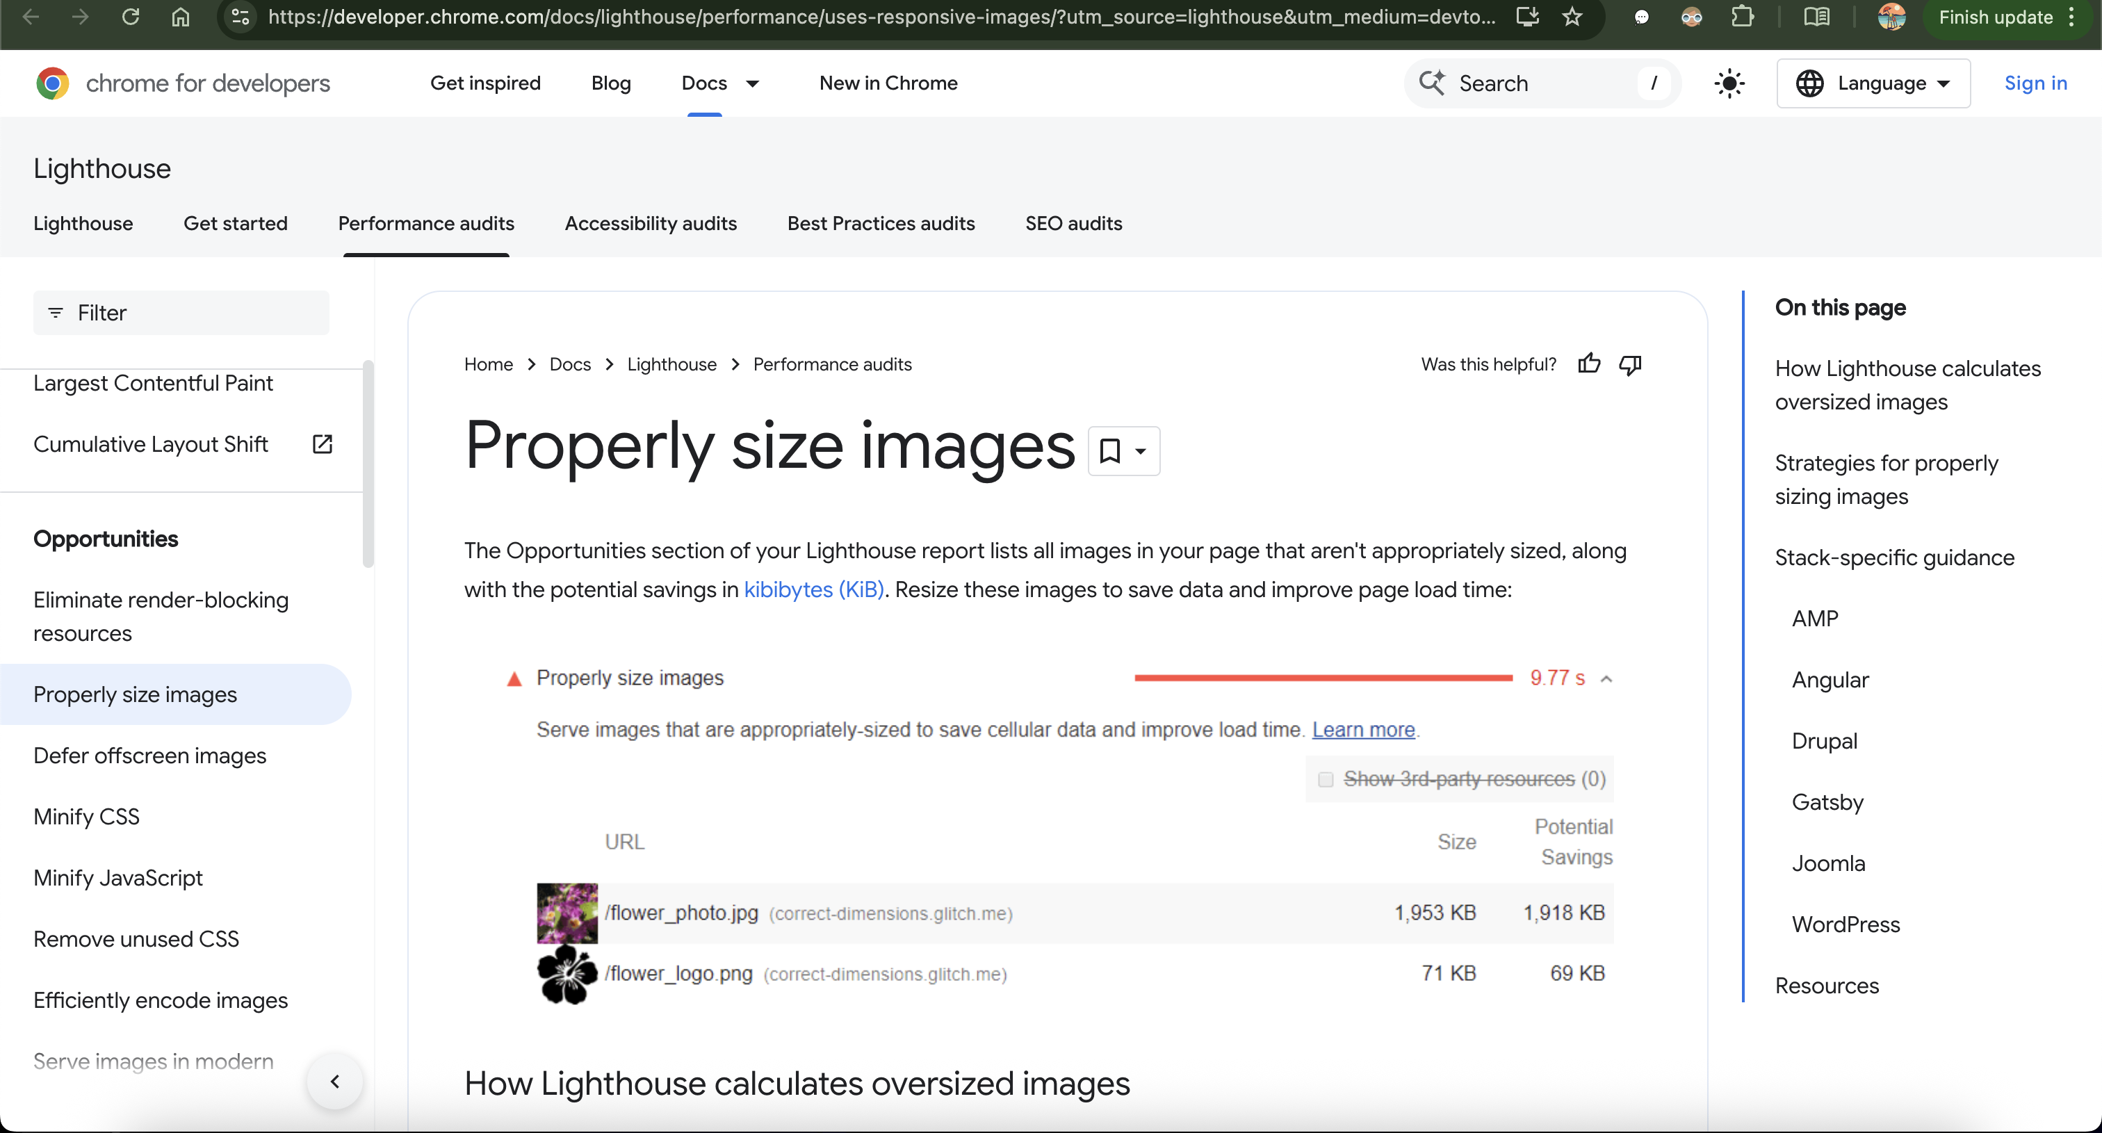Click the thumbs up helpful icon
The width and height of the screenshot is (2102, 1133).
1589,365
